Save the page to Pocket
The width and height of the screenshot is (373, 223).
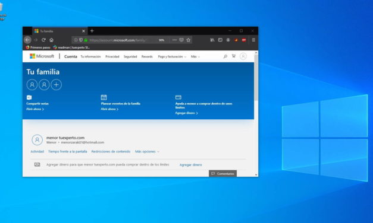coord(181,40)
